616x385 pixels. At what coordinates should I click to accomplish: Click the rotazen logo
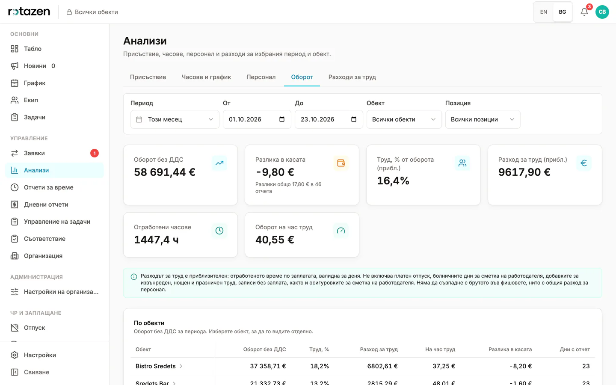(29, 12)
